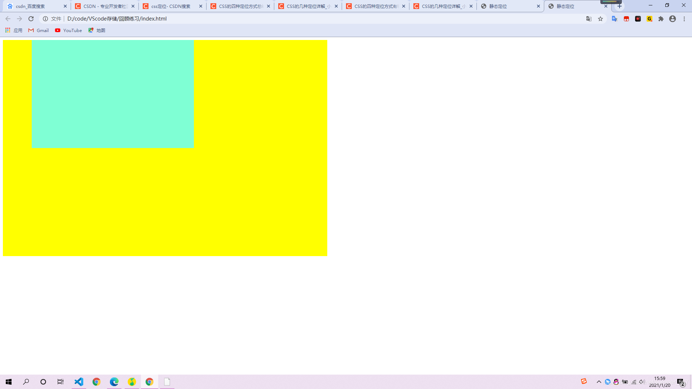This screenshot has width=692, height=389.
Task: Open the YouTube bookmark
Action: pyautogui.click(x=68, y=30)
